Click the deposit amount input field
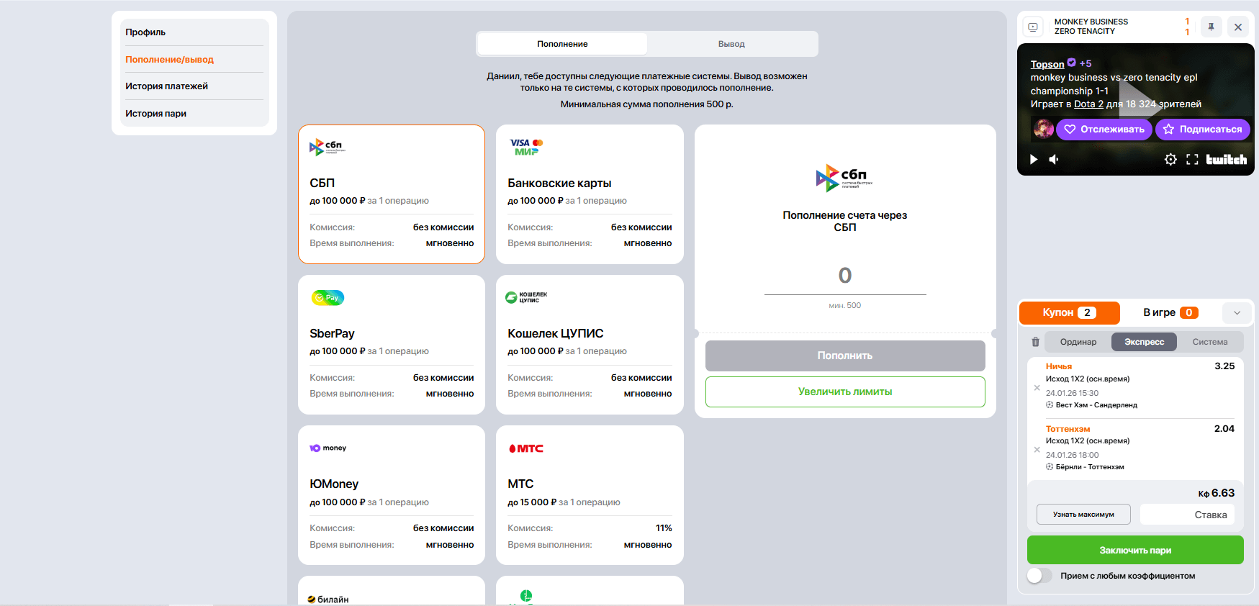Image resolution: width=1259 pixels, height=606 pixels. [x=844, y=276]
